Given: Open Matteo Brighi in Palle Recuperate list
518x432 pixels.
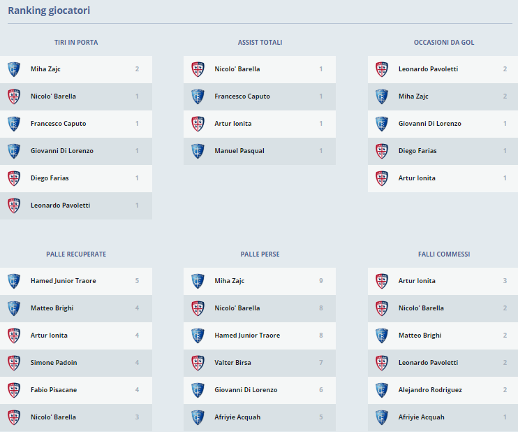Looking at the screenshot, I should (52, 308).
